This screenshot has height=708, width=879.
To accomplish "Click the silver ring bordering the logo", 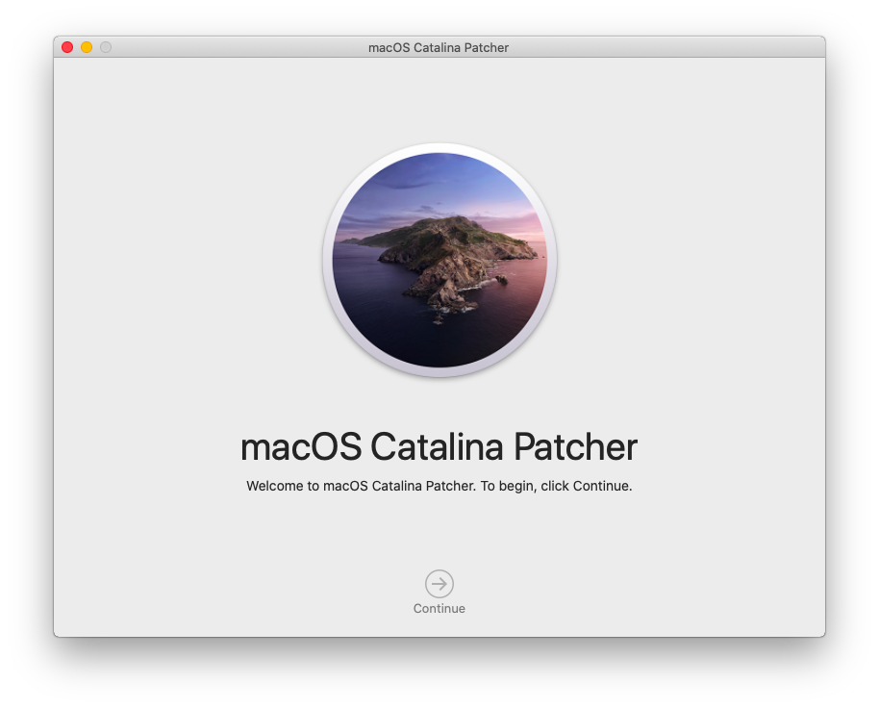I will click(328, 260).
